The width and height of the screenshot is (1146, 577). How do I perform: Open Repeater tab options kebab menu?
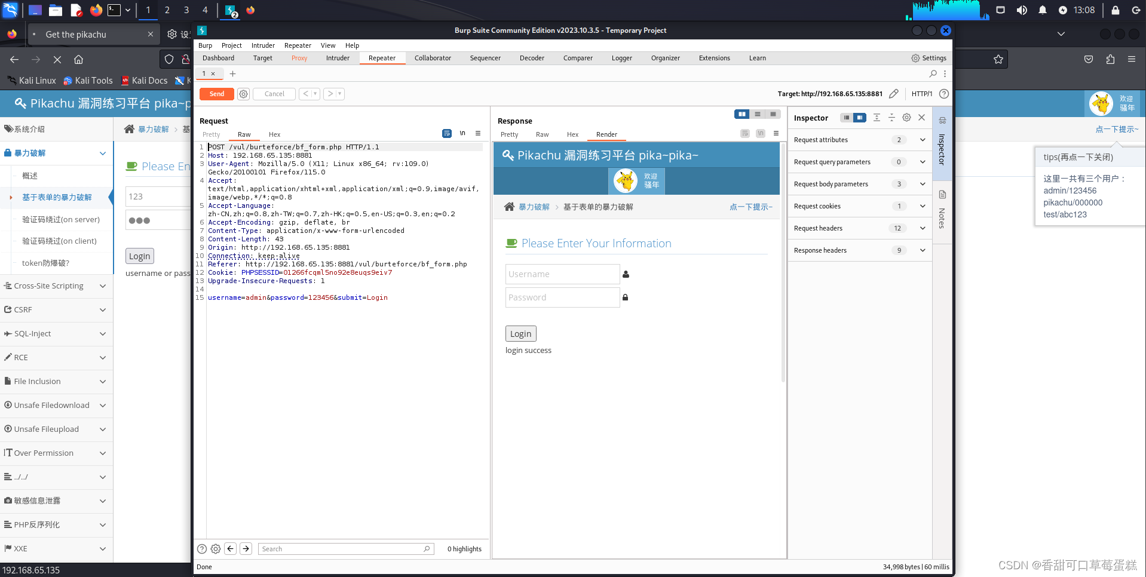coord(945,73)
